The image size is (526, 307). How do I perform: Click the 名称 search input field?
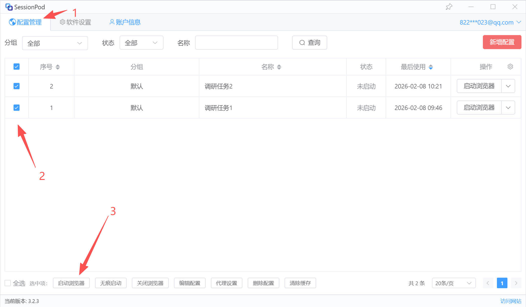pyautogui.click(x=236, y=43)
